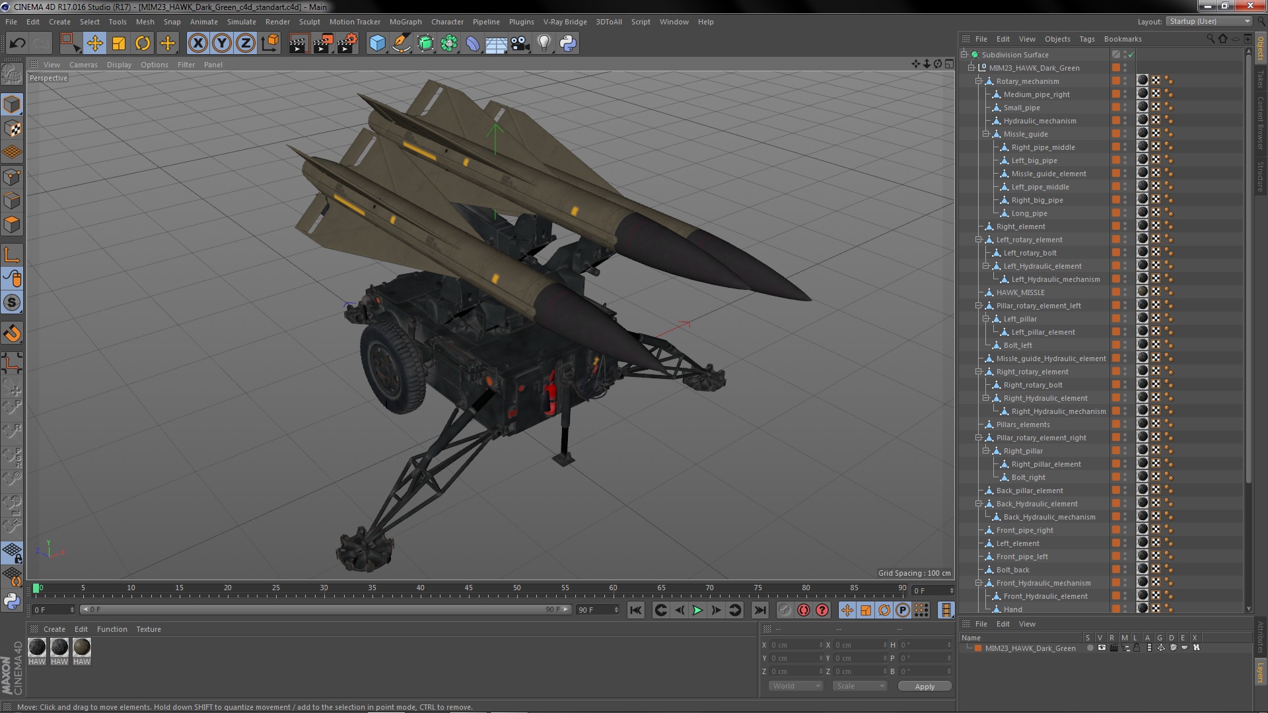Screen dimensions: 1268x713
Task: Collapse the Right_rotary_element node
Action: (979, 372)
